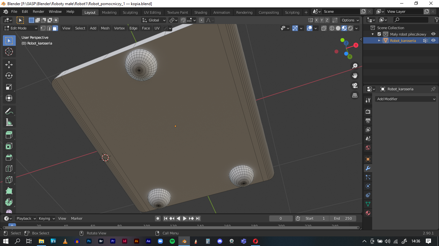Select the Spin tool

9,202
